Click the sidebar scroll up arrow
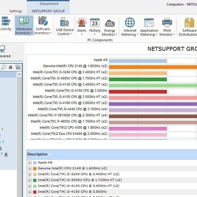 pyautogui.click(x=19, y=74)
